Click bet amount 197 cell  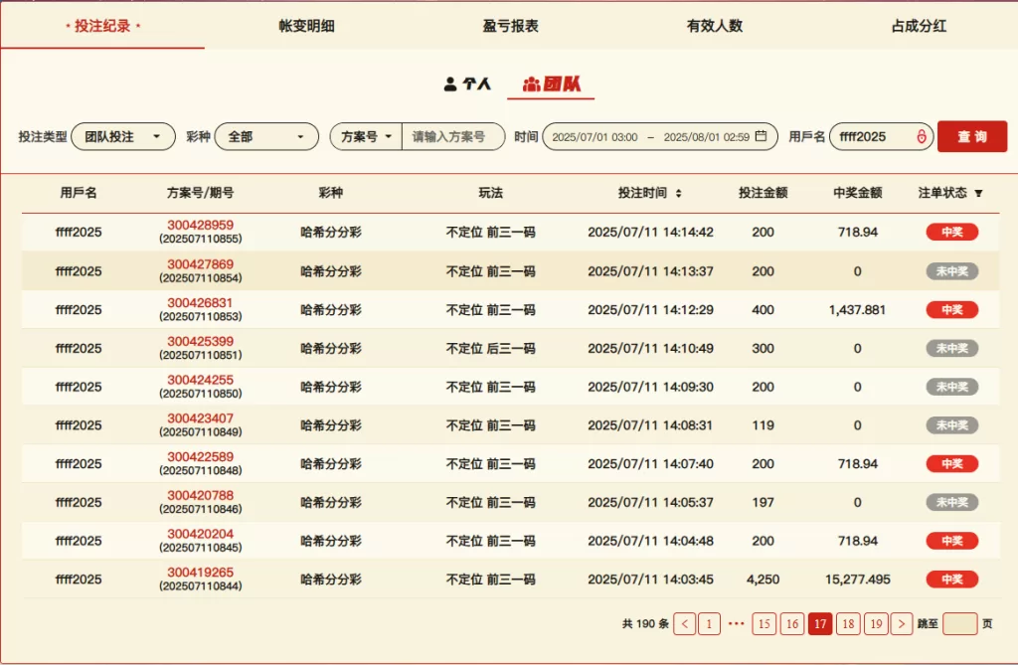(763, 502)
